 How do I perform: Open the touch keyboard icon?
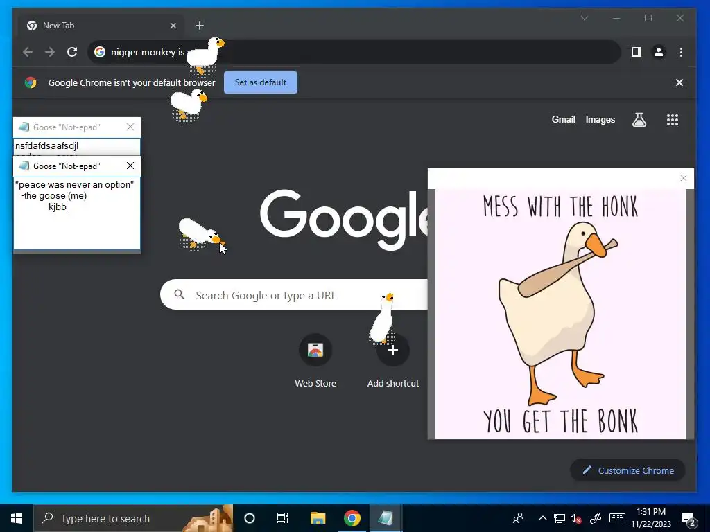[617, 518]
